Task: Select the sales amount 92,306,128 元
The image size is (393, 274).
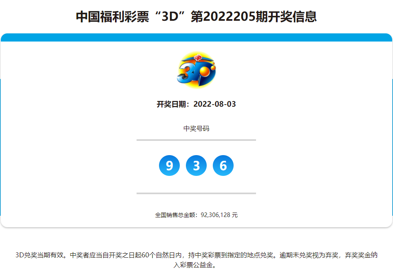Action: pyautogui.click(x=219, y=215)
